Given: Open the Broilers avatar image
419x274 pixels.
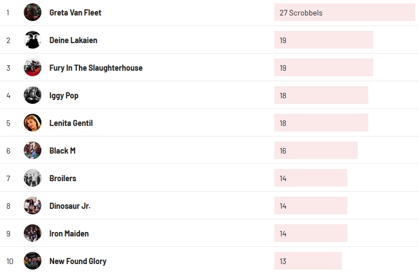Looking at the screenshot, I should (33, 178).
